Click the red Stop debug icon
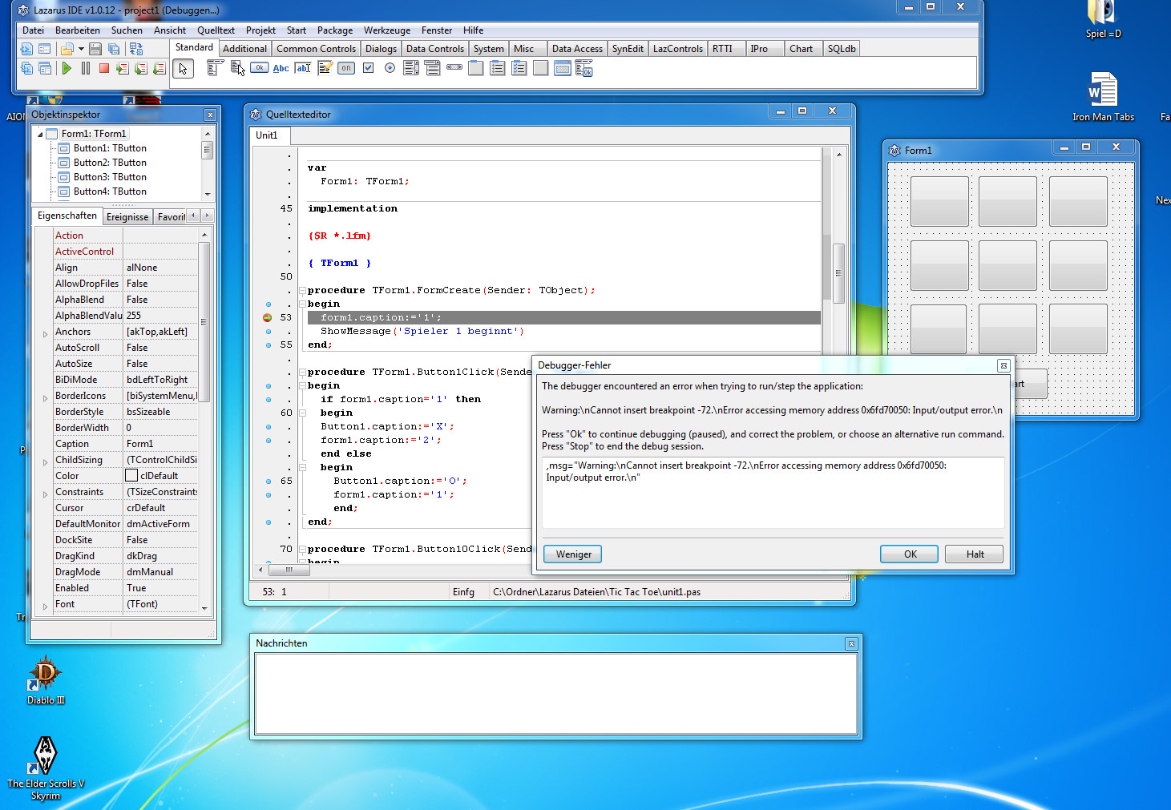The image size is (1171, 810). (x=104, y=69)
